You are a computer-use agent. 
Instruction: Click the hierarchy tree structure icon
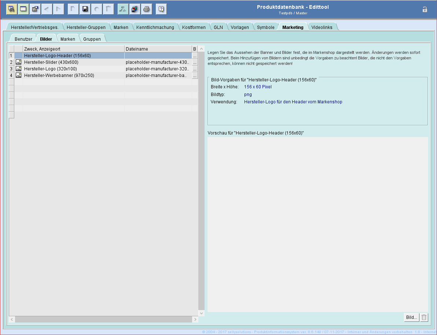coord(123,9)
